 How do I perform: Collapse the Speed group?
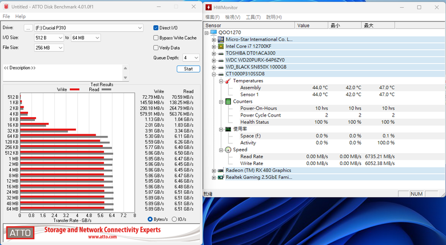point(221,150)
